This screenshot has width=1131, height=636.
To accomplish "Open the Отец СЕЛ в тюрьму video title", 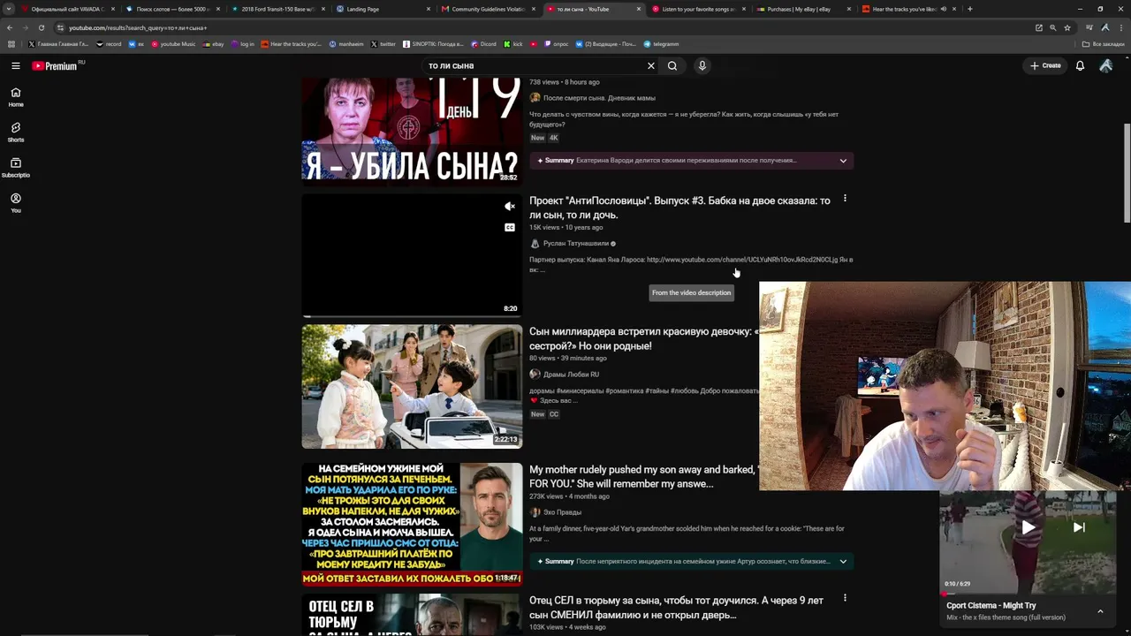I will (x=676, y=608).
